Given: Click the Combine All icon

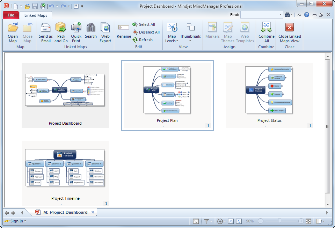Looking at the screenshot, I should coord(266,28).
